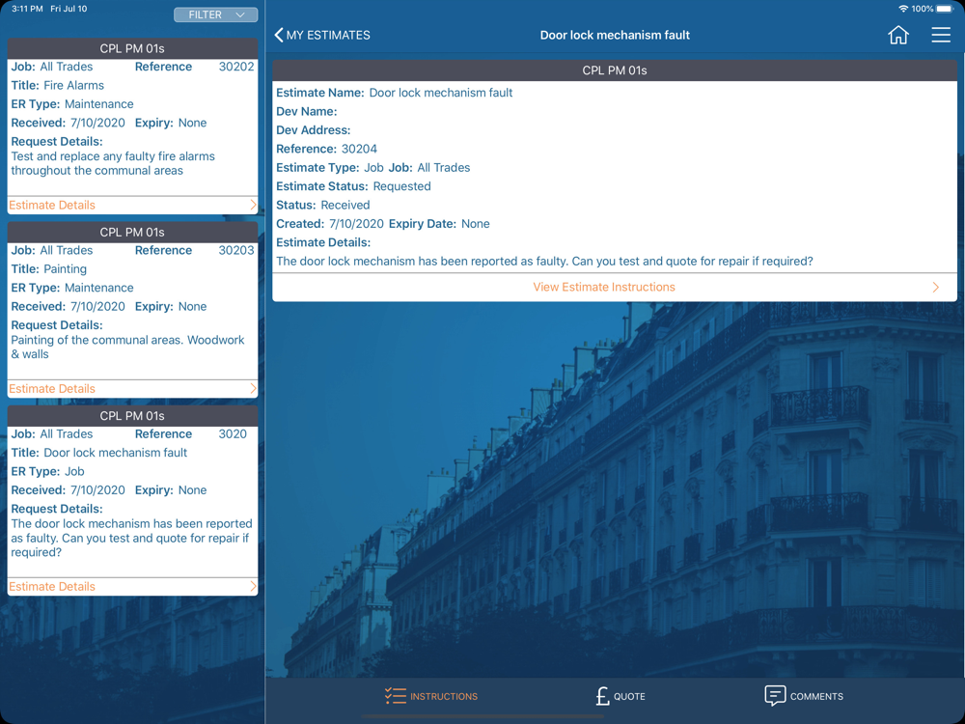965x724 pixels.
Task: Click Title: Door lock mechanism fault in list
Action: point(99,453)
